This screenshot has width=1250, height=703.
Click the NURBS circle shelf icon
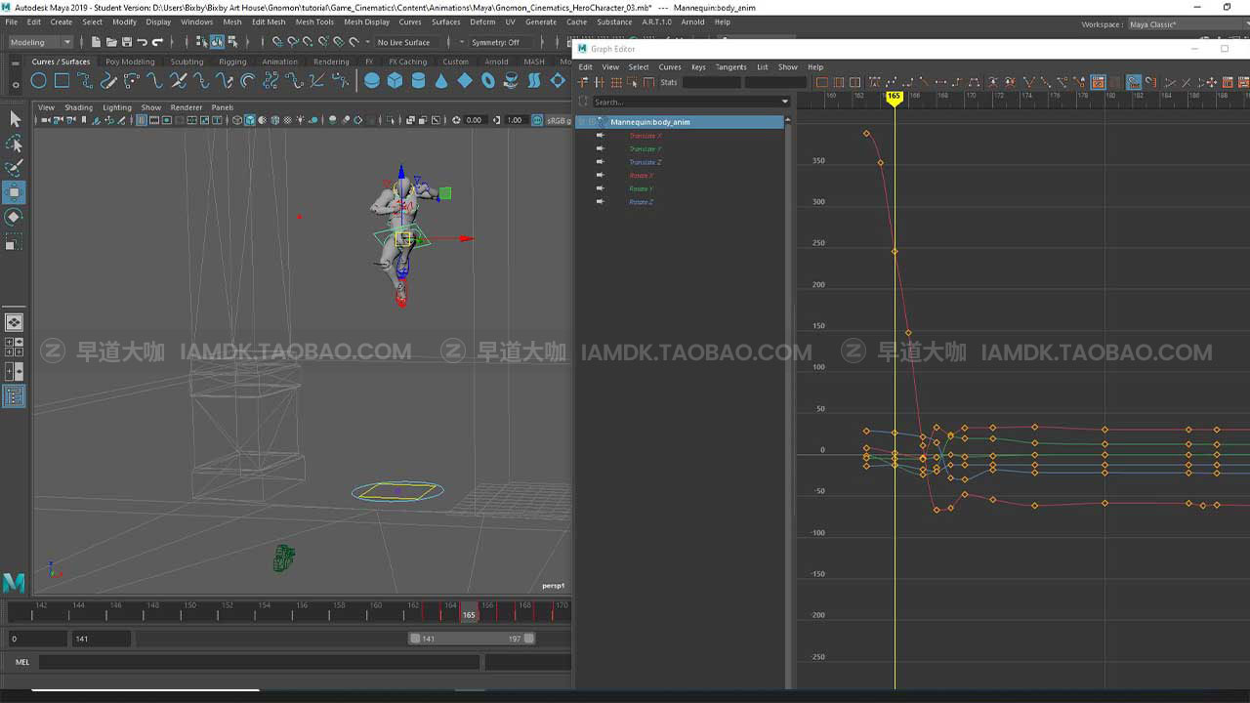[38, 81]
